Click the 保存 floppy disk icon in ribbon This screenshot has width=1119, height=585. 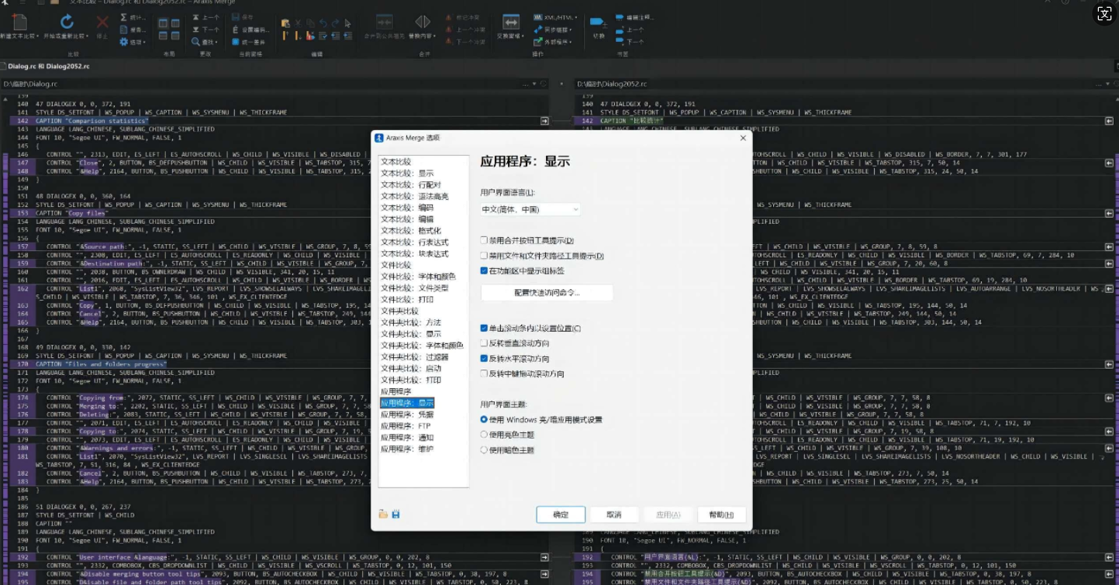click(x=237, y=17)
